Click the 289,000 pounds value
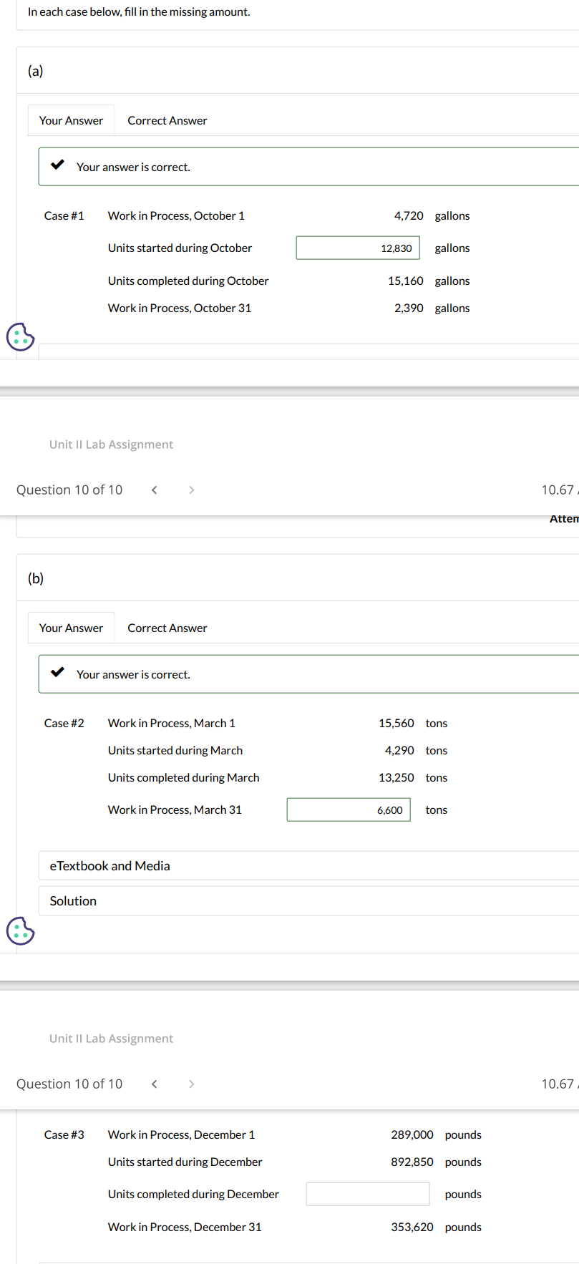Image resolution: width=579 pixels, height=1264 pixels. (x=412, y=1135)
